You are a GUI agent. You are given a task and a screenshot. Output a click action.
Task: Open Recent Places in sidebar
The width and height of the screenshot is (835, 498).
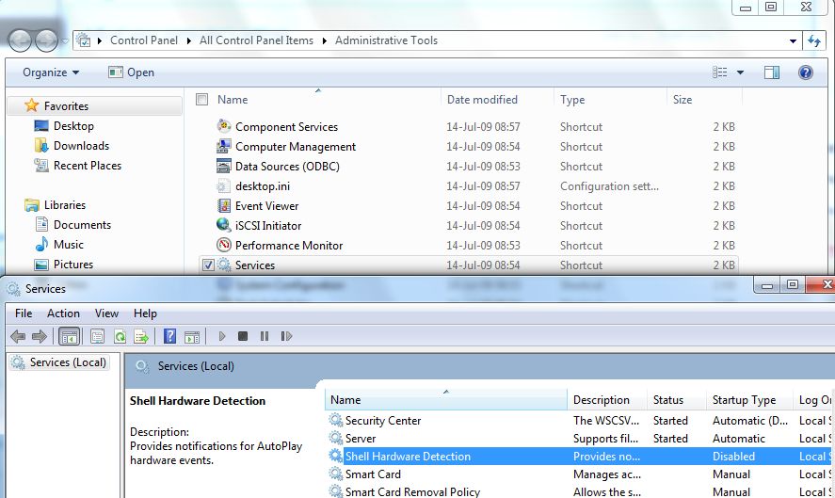(78, 165)
